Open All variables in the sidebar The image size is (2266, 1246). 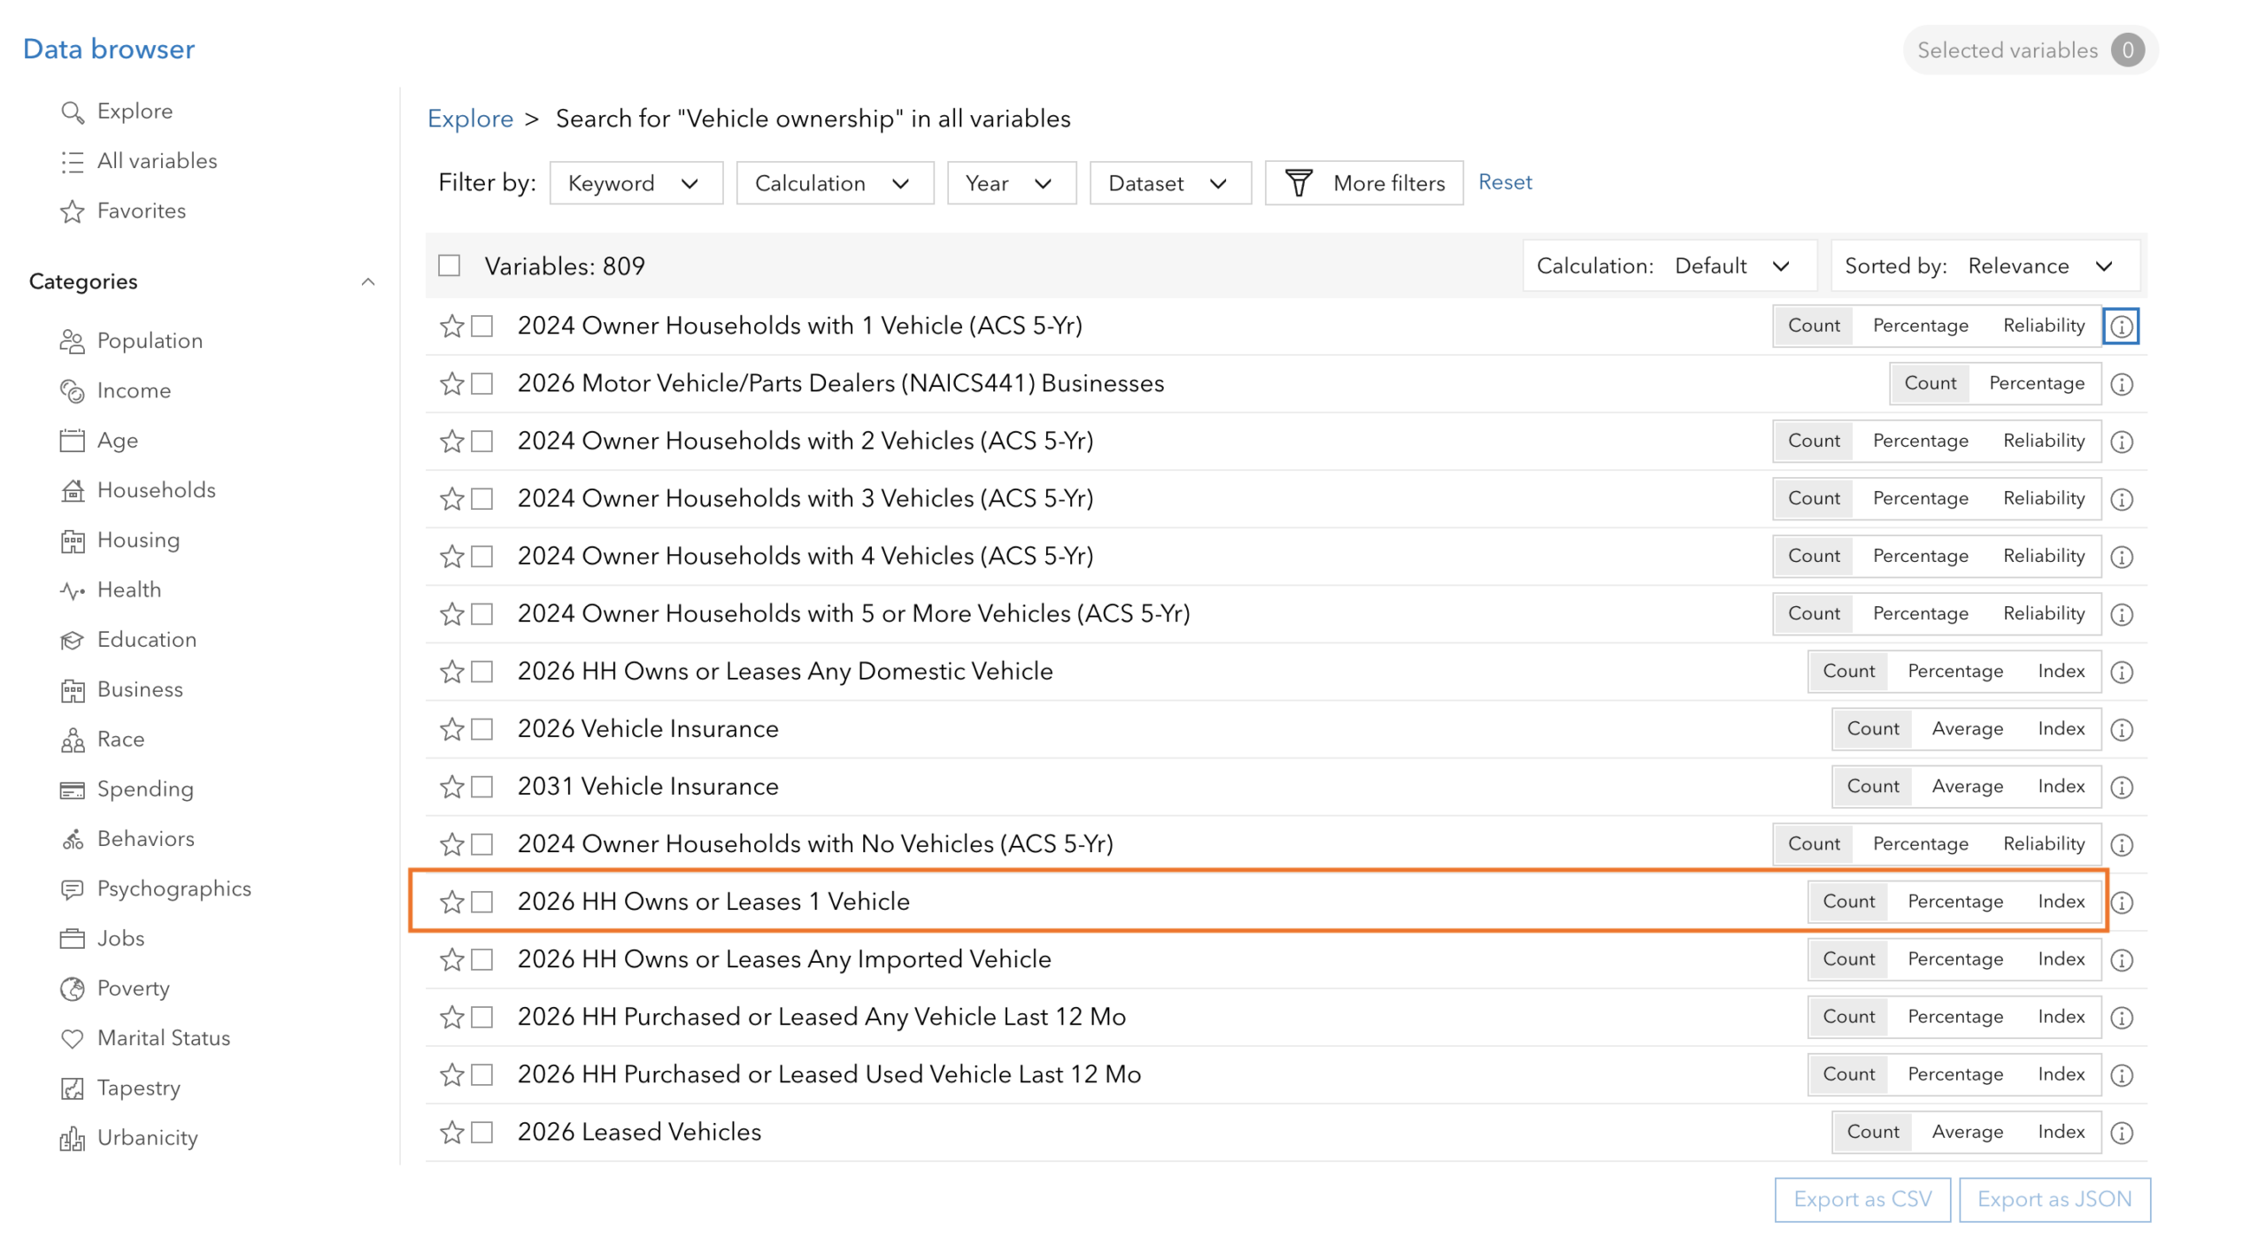(139, 160)
